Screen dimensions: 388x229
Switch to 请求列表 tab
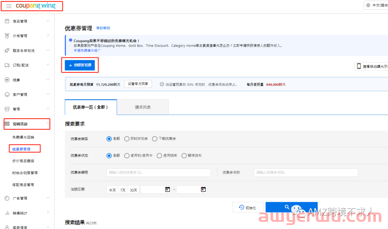click(143, 107)
